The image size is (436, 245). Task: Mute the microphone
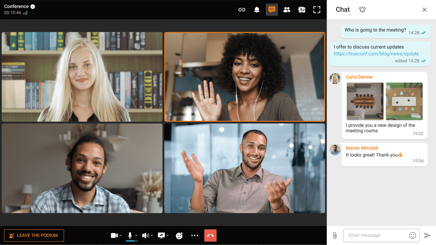click(130, 235)
